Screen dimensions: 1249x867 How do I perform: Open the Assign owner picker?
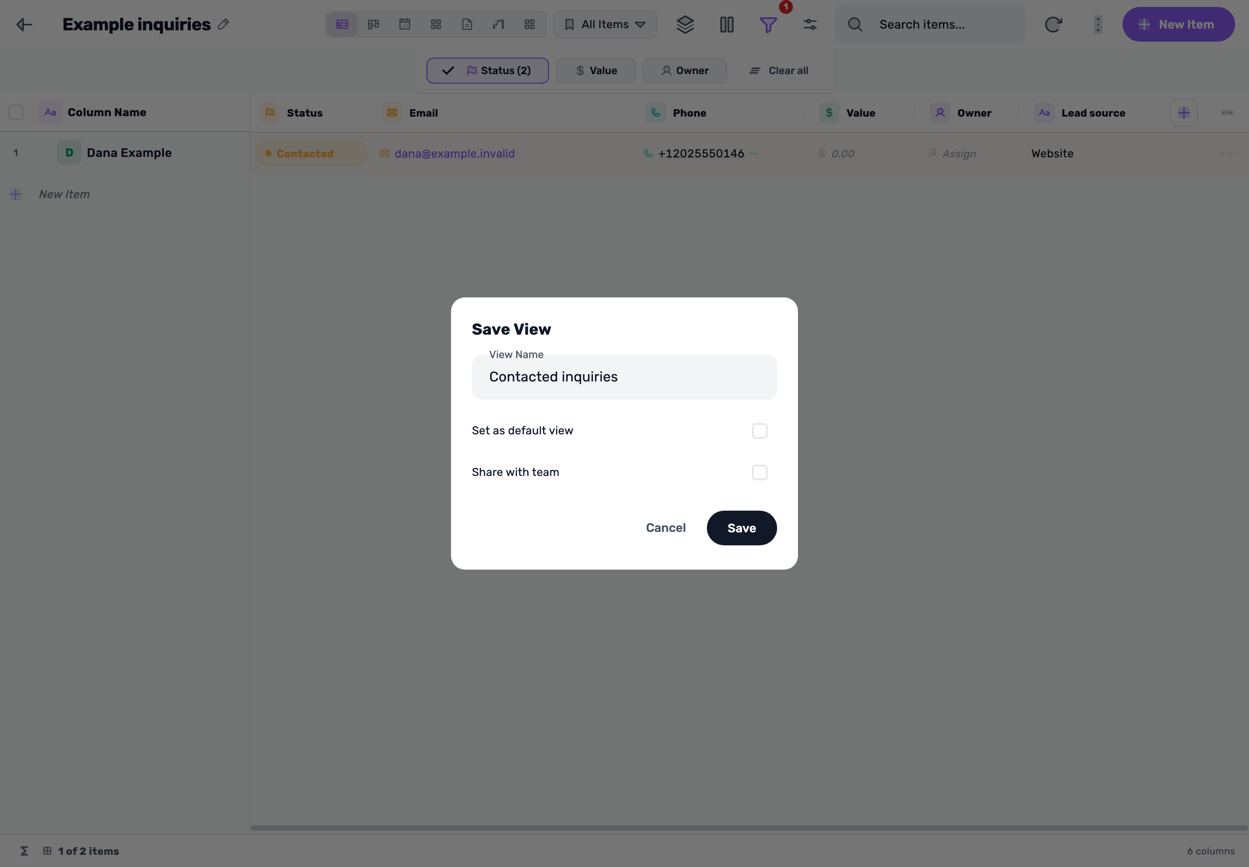coord(951,154)
